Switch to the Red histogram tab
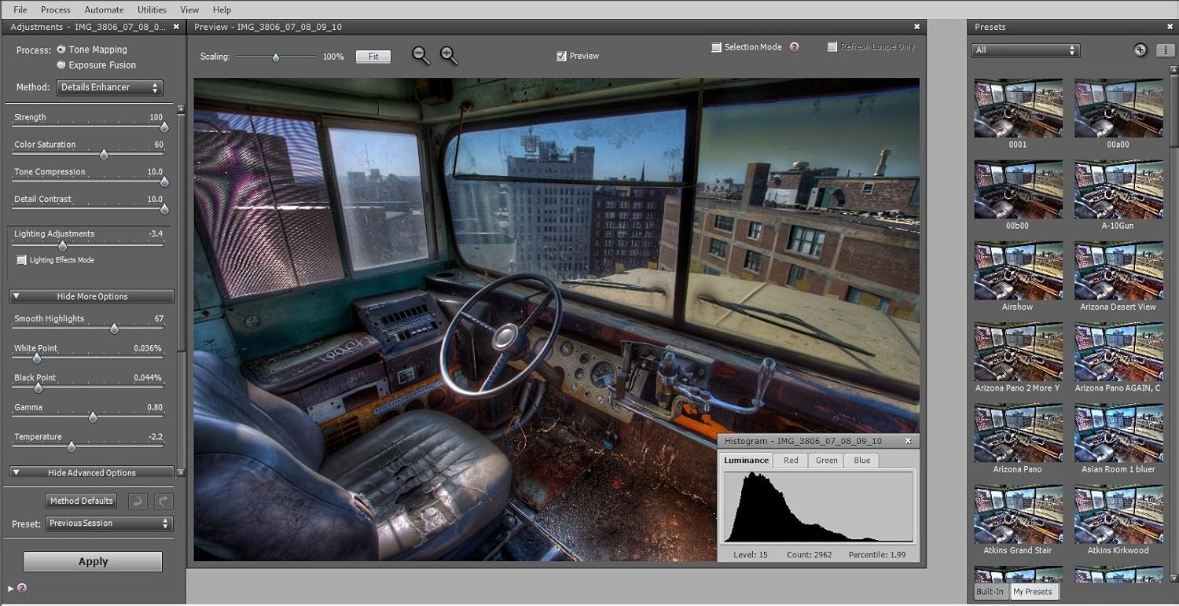This screenshot has width=1179, height=606. [x=791, y=461]
